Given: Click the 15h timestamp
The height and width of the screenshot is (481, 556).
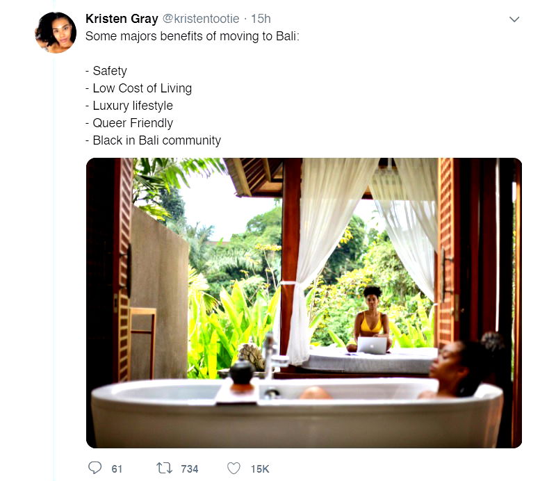Looking at the screenshot, I should tap(261, 19).
